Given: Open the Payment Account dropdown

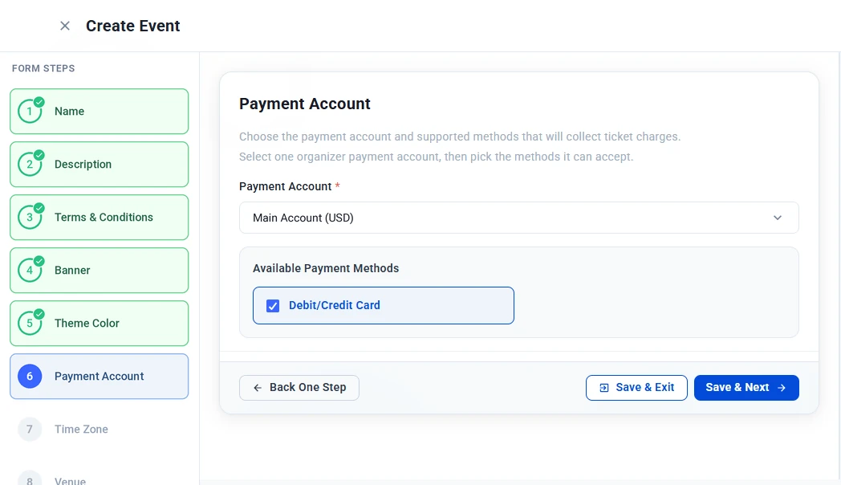Looking at the screenshot, I should (x=518, y=218).
